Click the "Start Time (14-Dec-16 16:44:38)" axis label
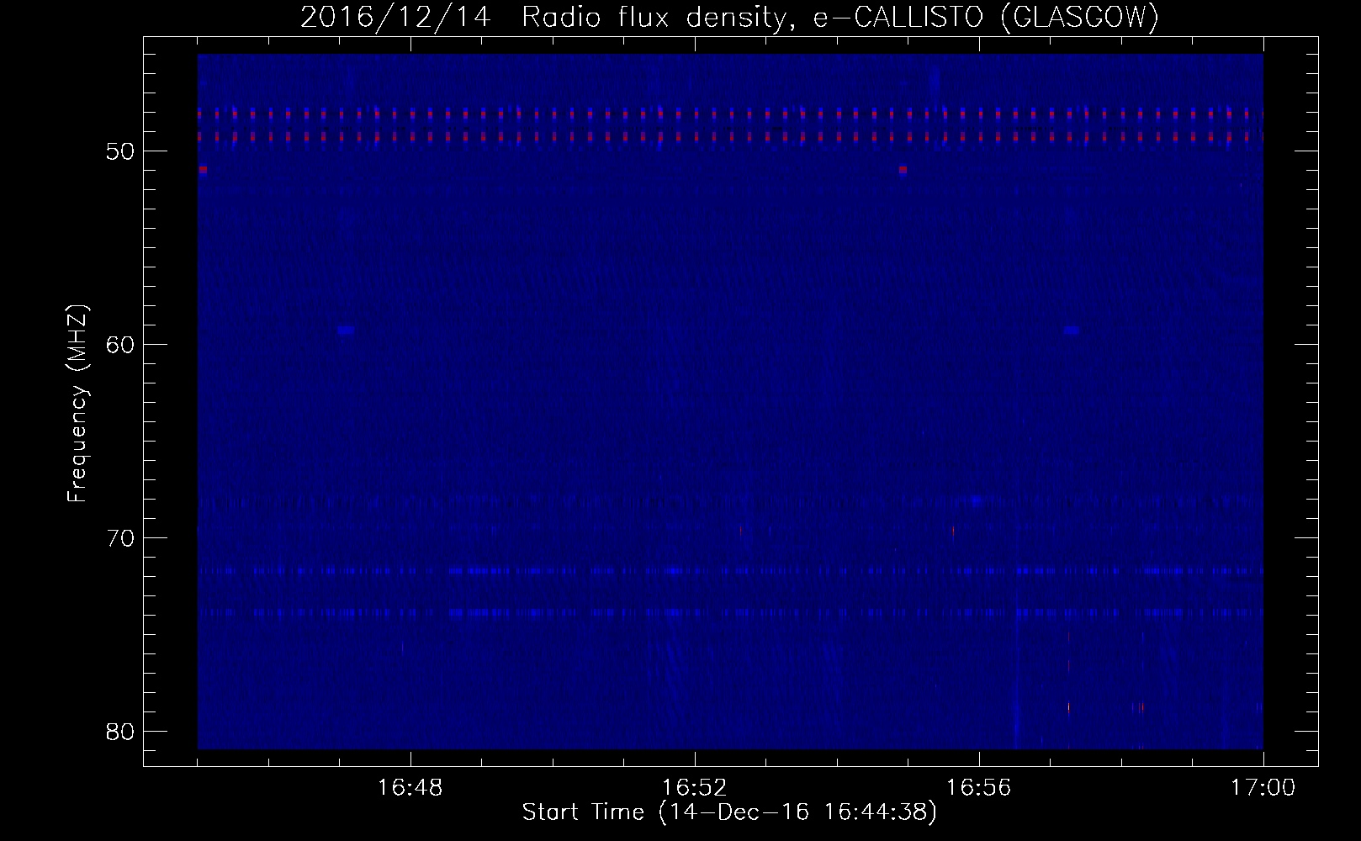 (729, 812)
